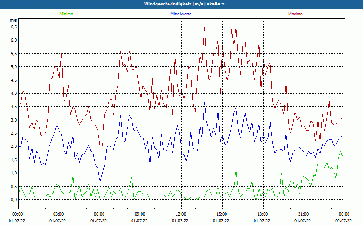Image resolution: width=363 pixels, height=226 pixels.
Task: Click the chart title "Windgeschwindigkeit [m/s] skaliert"
Action: point(184,4)
